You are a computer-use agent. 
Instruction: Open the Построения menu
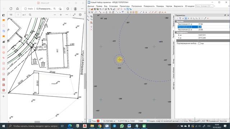tap(137, 6)
